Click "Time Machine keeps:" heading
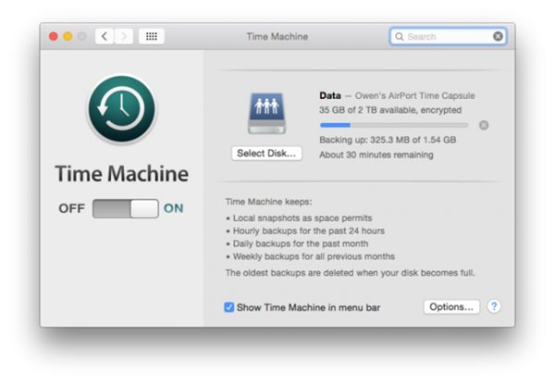Image resolution: width=555 pixels, height=384 pixels. click(x=269, y=202)
